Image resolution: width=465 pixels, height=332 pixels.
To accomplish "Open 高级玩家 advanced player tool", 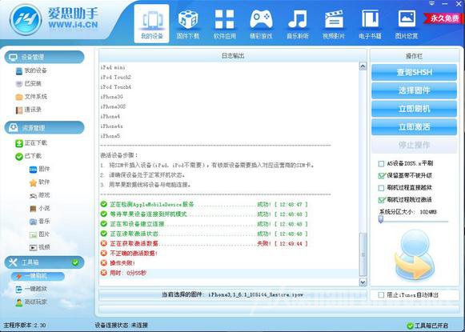I will point(31,302).
